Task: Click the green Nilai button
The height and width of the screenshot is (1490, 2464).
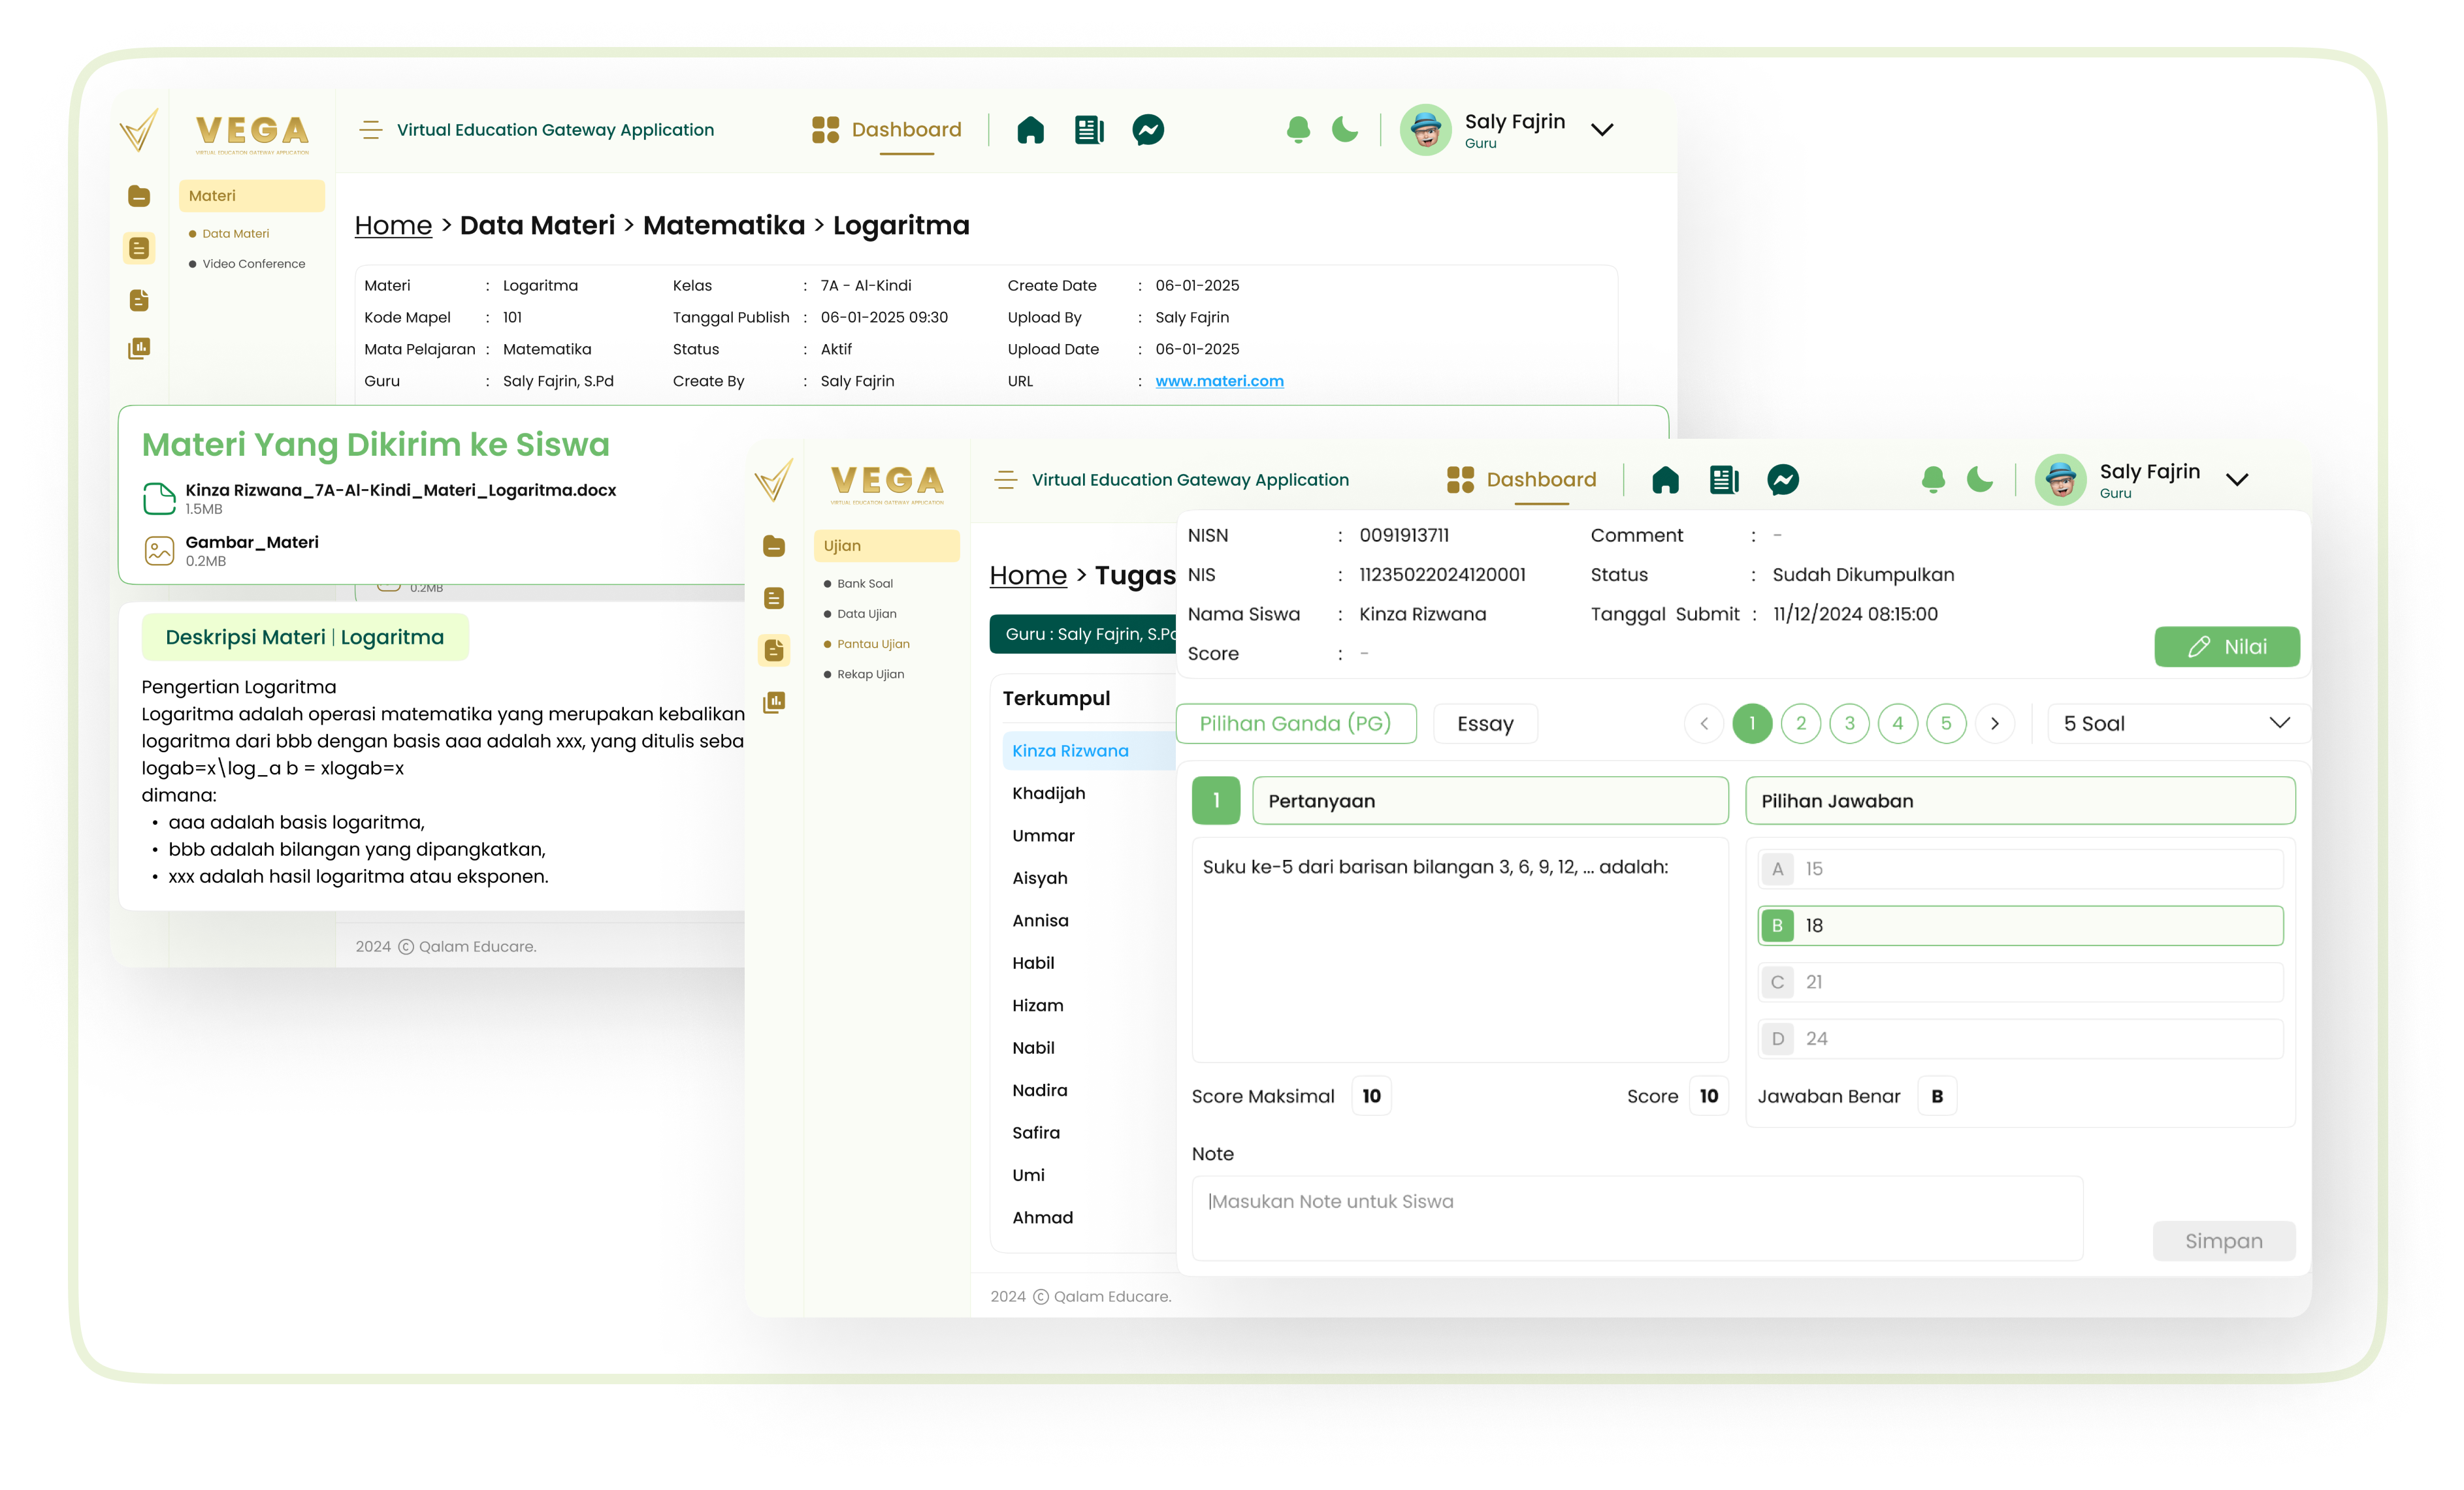Action: (2226, 646)
